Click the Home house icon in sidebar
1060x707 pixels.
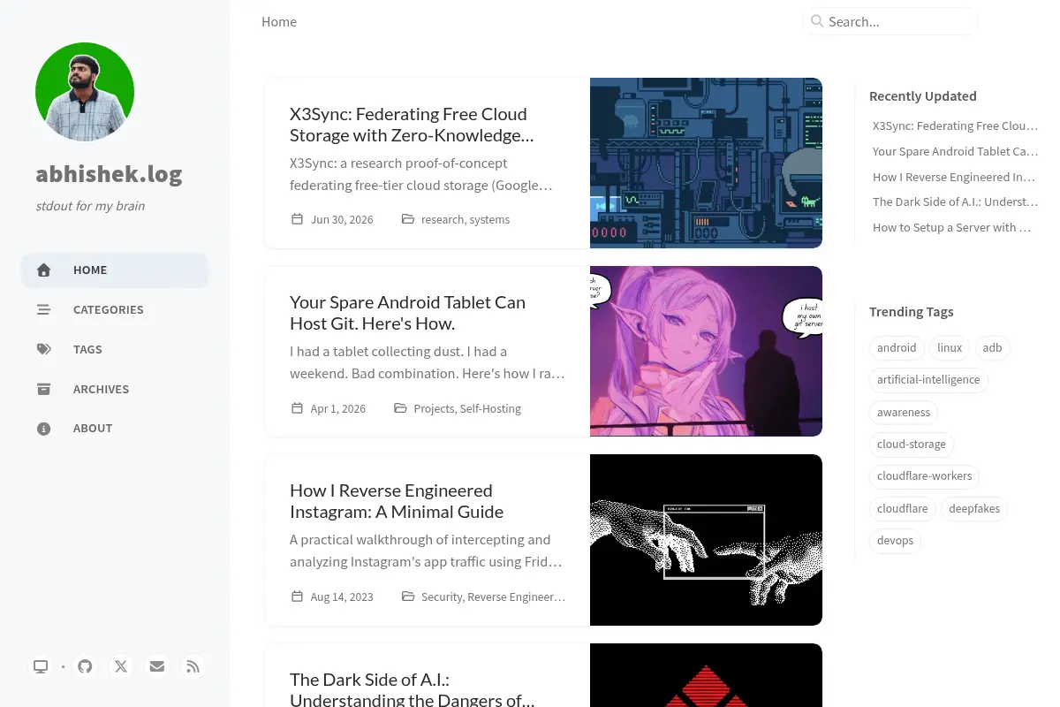pyautogui.click(x=43, y=270)
